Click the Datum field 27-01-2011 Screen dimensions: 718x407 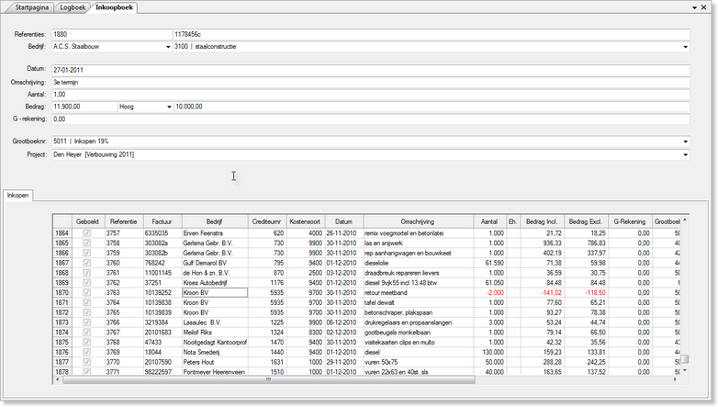[371, 70]
